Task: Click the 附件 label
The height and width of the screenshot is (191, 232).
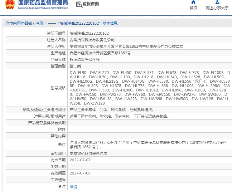Action: coord(62,130)
